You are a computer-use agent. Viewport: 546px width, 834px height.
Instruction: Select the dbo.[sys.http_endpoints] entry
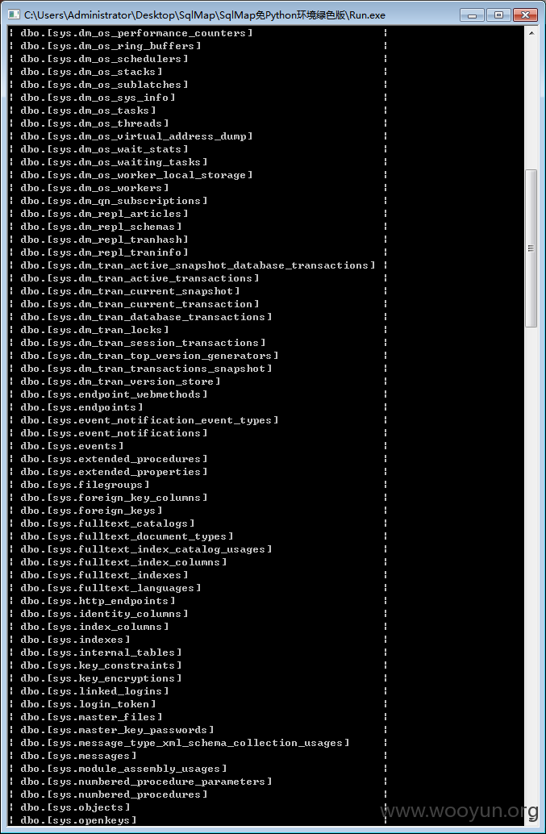[x=98, y=601]
